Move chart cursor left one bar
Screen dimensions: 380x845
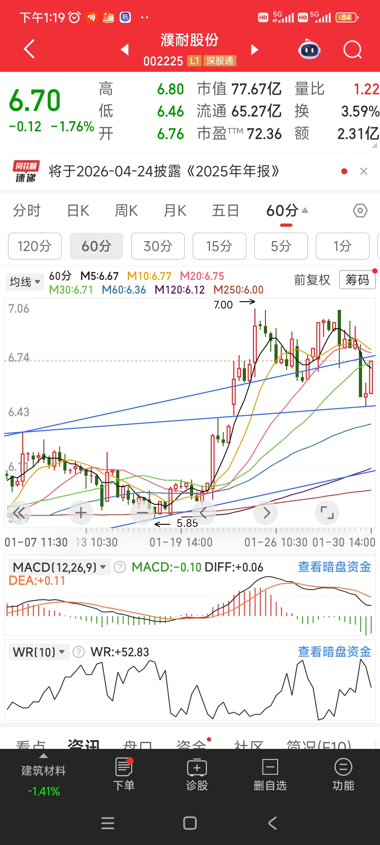204,513
